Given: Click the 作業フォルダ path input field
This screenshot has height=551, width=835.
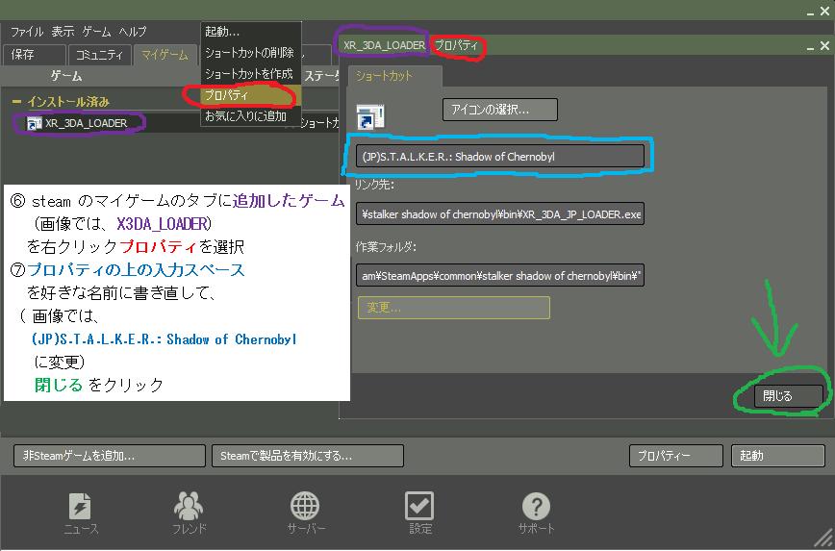Looking at the screenshot, I should point(500,276).
